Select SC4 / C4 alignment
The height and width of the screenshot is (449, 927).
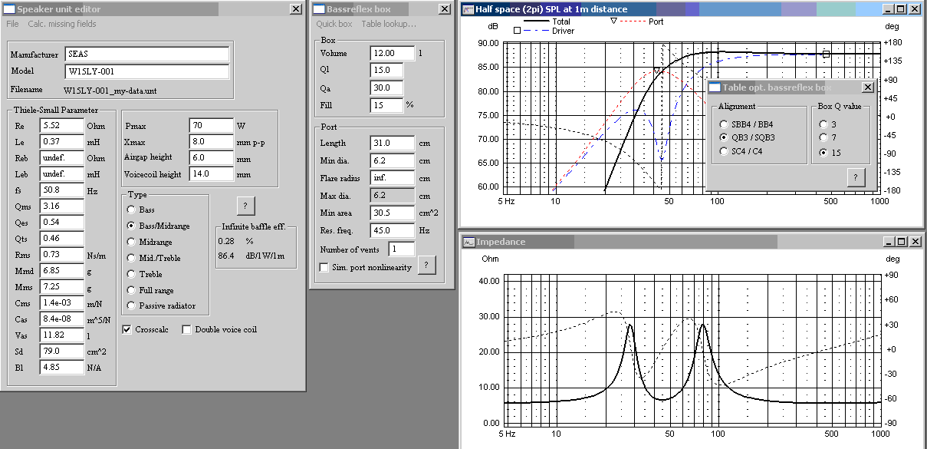pos(723,151)
